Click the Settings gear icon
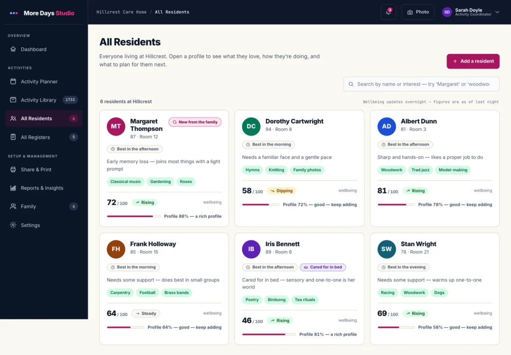The image size is (511, 355). click(13, 225)
